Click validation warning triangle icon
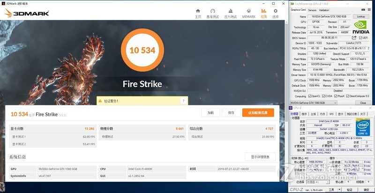 tap(100, 101)
